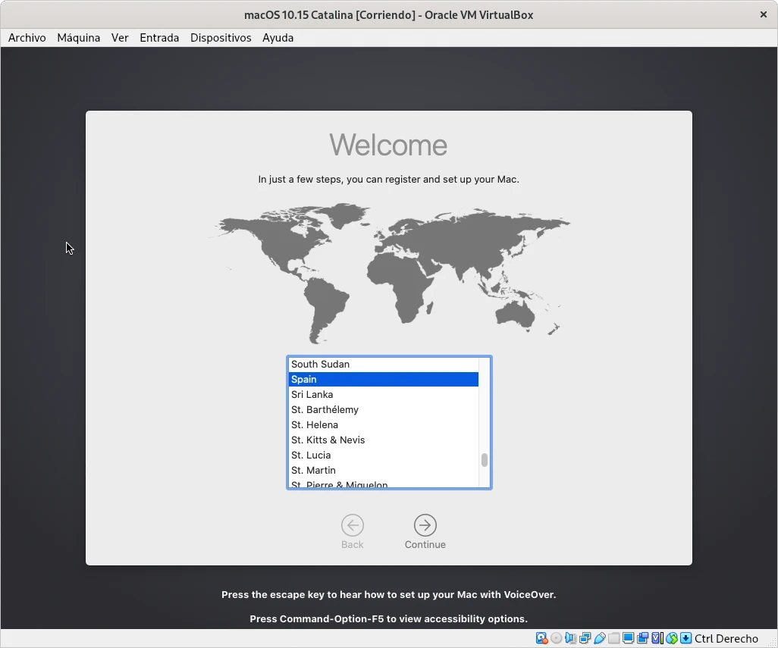Select St. Lucia in country list
This screenshot has width=778, height=648.
[x=311, y=455]
